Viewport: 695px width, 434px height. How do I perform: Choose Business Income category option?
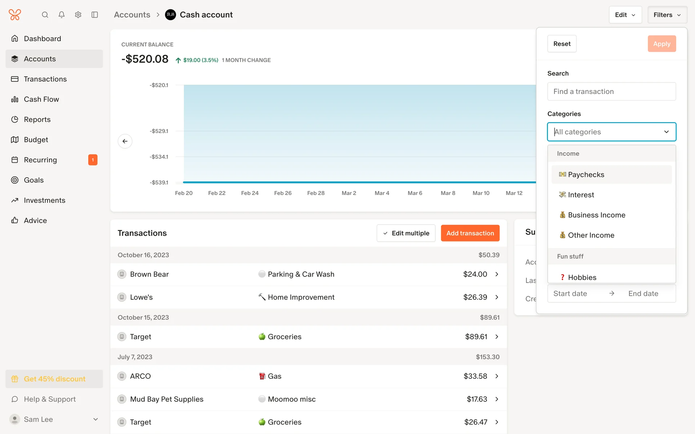[x=596, y=215]
